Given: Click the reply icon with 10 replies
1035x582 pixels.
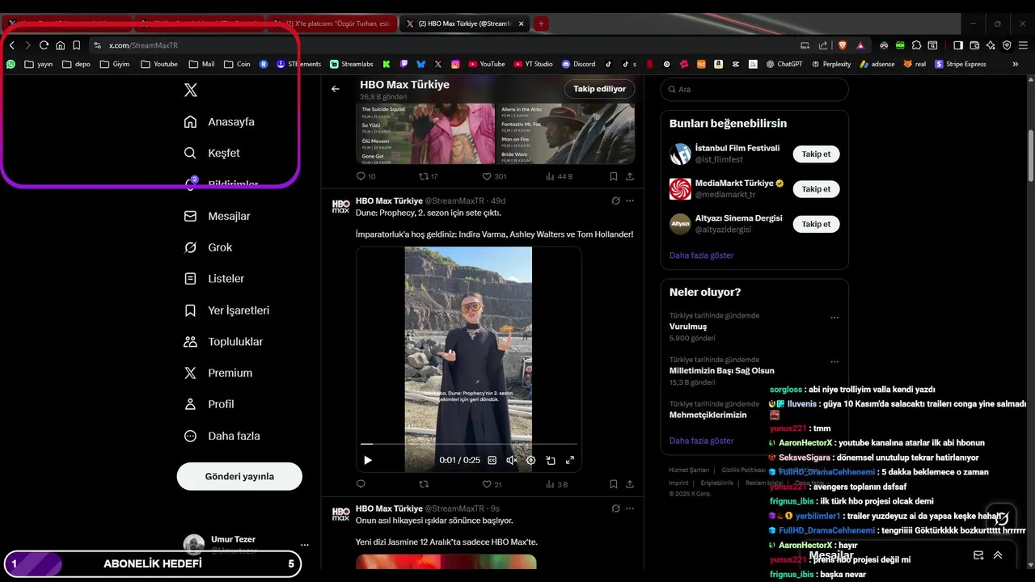Looking at the screenshot, I should (x=365, y=176).
